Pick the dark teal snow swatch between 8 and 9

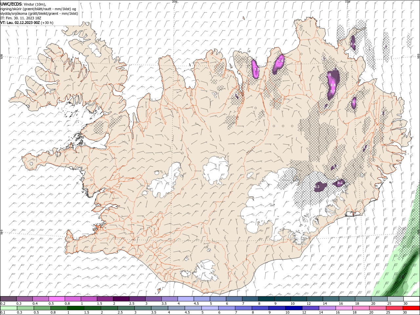(x=266, y=299)
